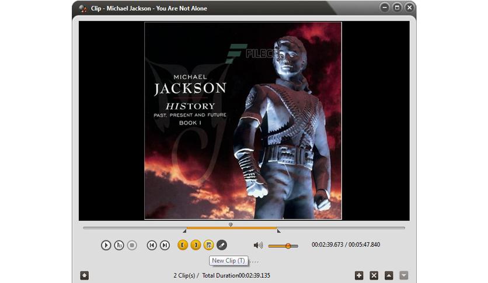Viewport: 488px width, 283px height.
Task: Maximize the Clip window
Action: coord(397,8)
